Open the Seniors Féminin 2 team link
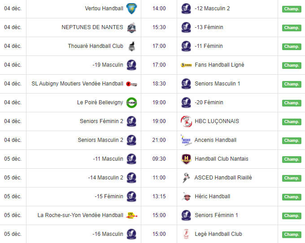This screenshot has width=305, height=243. (101, 121)
